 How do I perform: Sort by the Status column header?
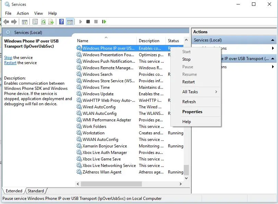tap(174, 40)
